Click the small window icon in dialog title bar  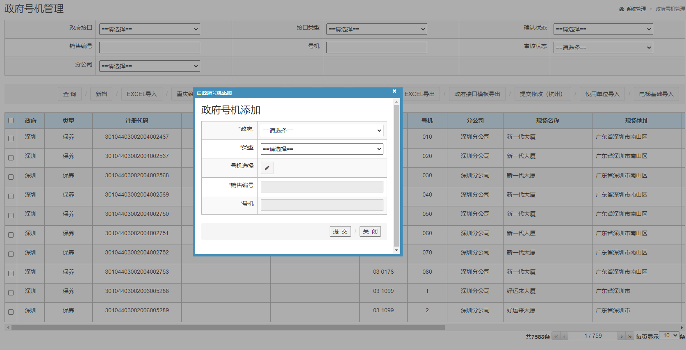199,93
